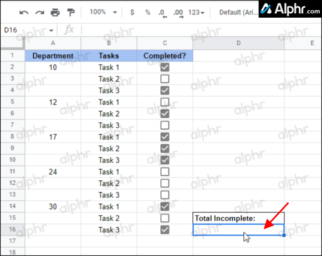The height and width of the screenshot is (256, 322).
Task: Uncheck the row 2 Task 1 checkbox
Action: (x=165, y=67)
